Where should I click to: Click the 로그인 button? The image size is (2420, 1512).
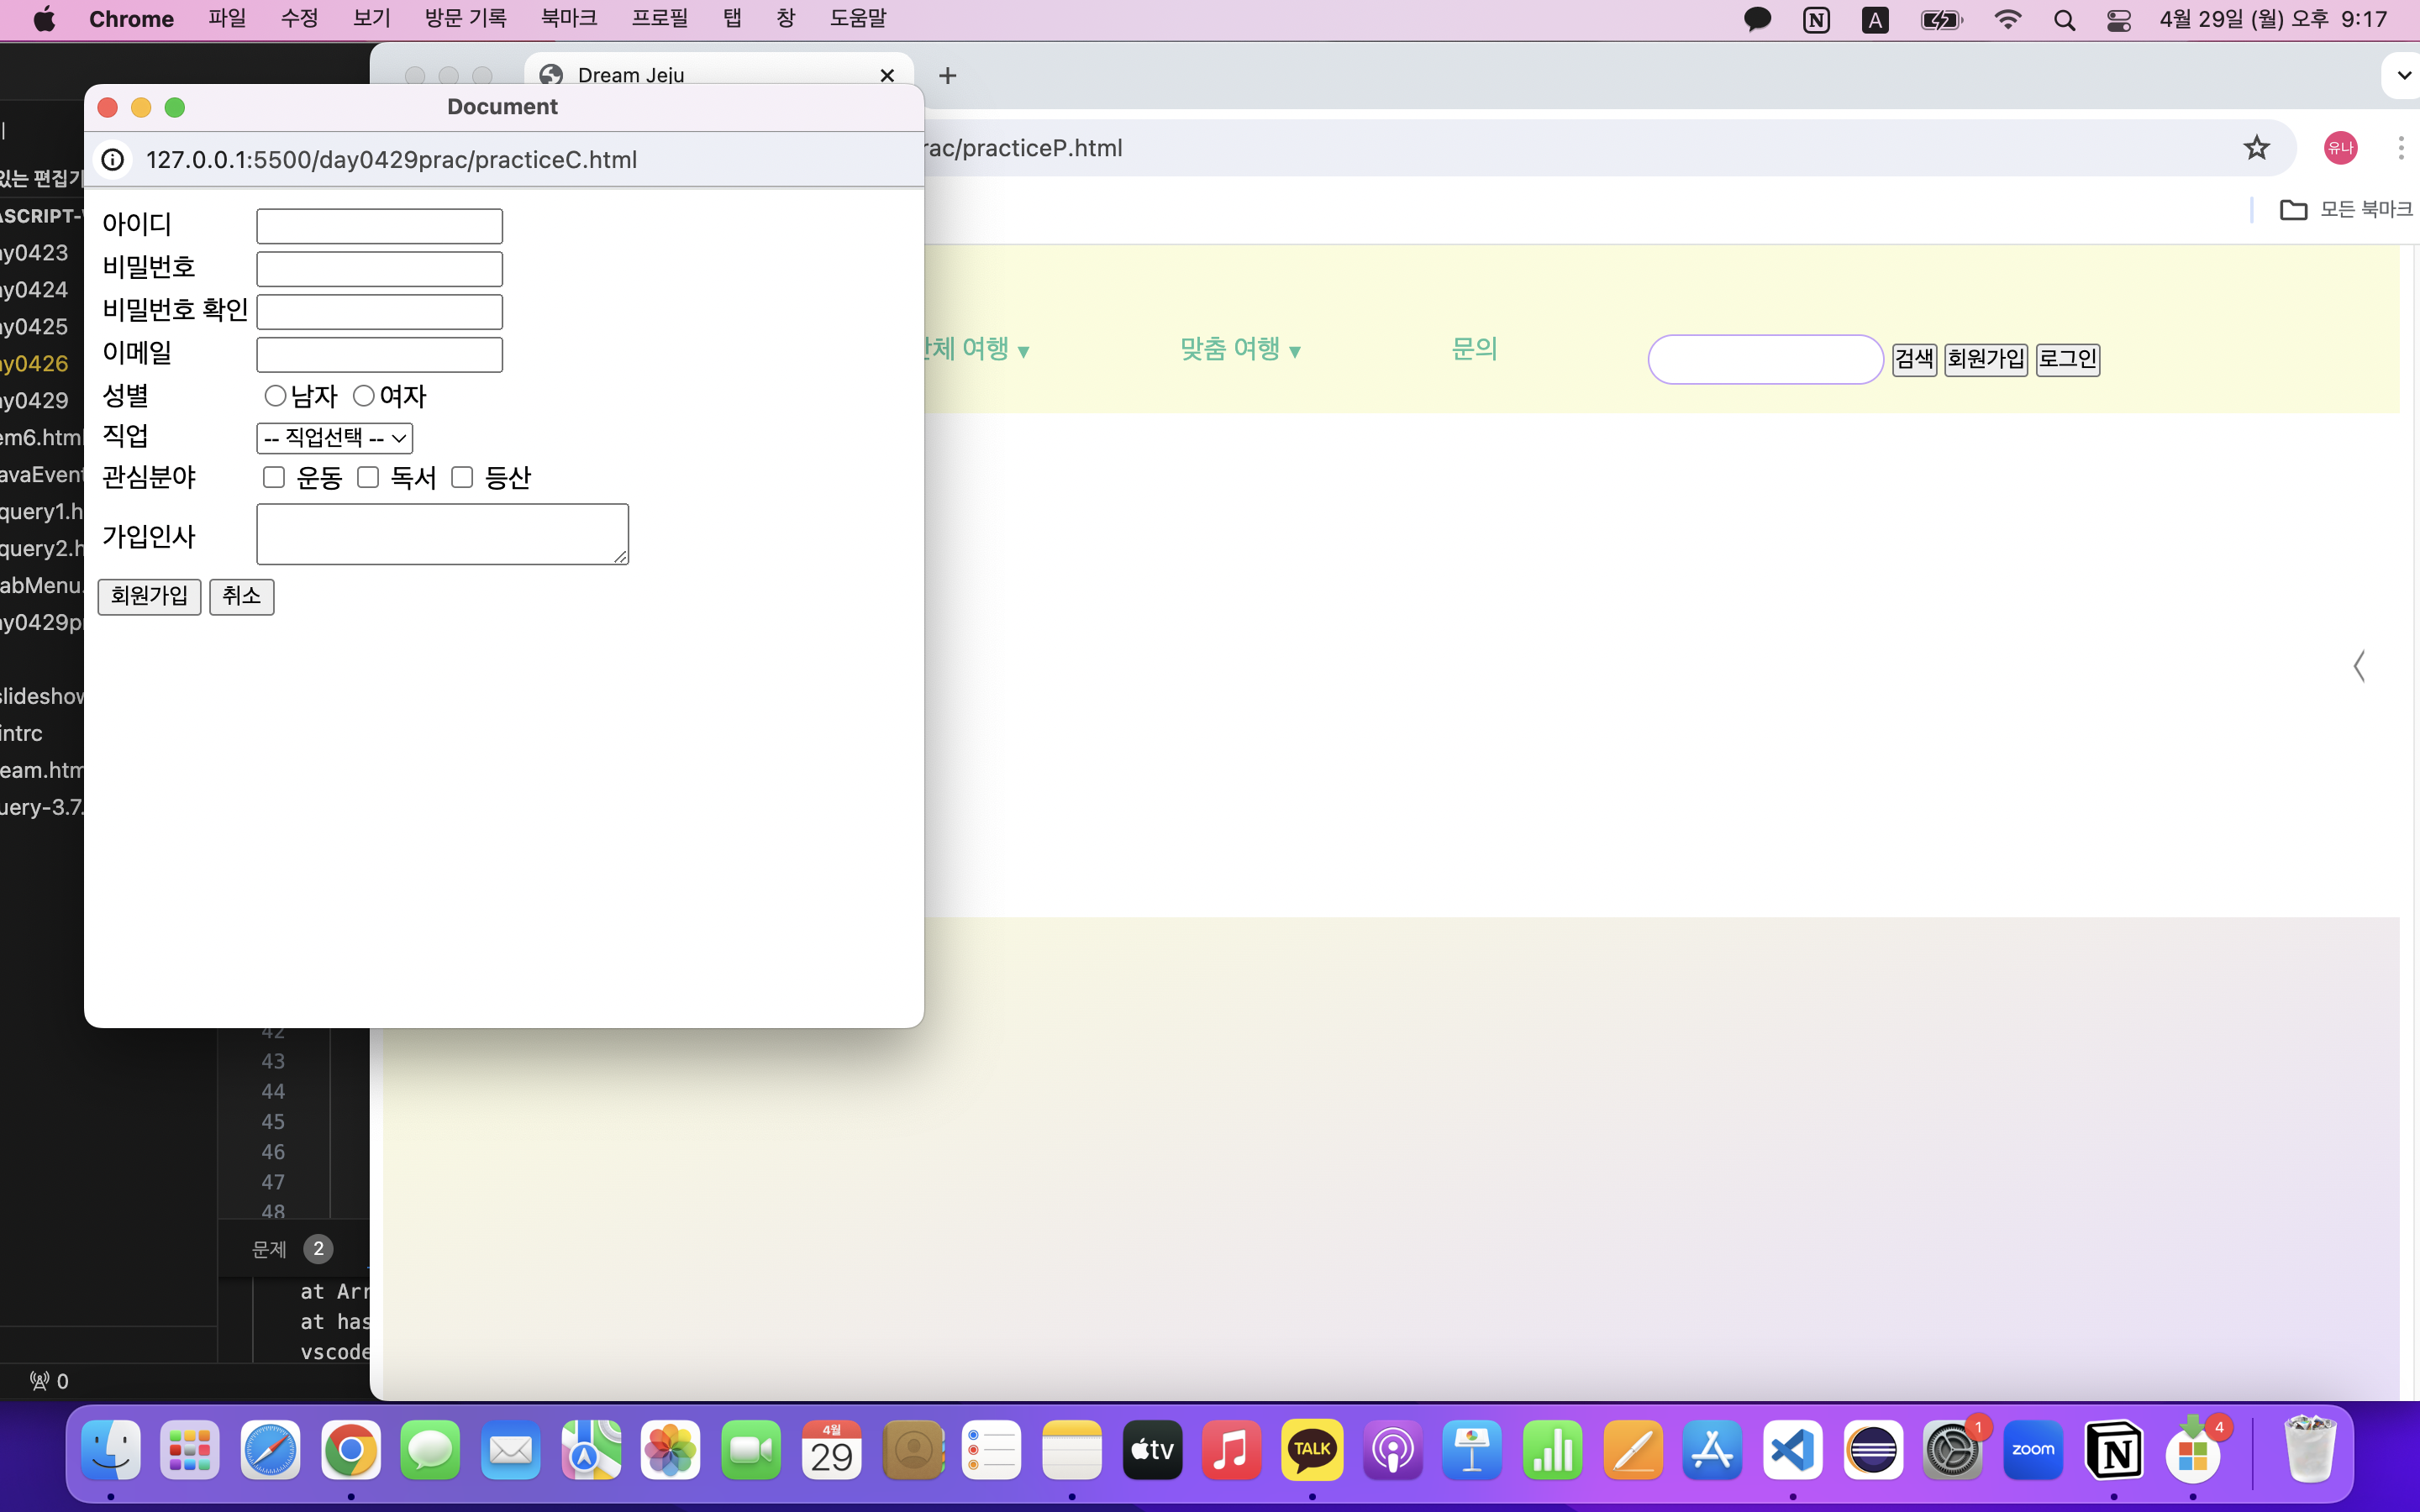[x=2067, y=359]
